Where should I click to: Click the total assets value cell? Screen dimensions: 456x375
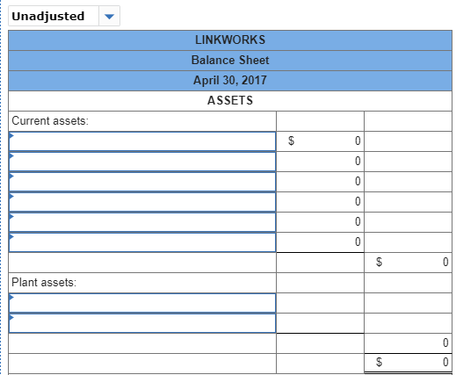(x=408, y=364)
